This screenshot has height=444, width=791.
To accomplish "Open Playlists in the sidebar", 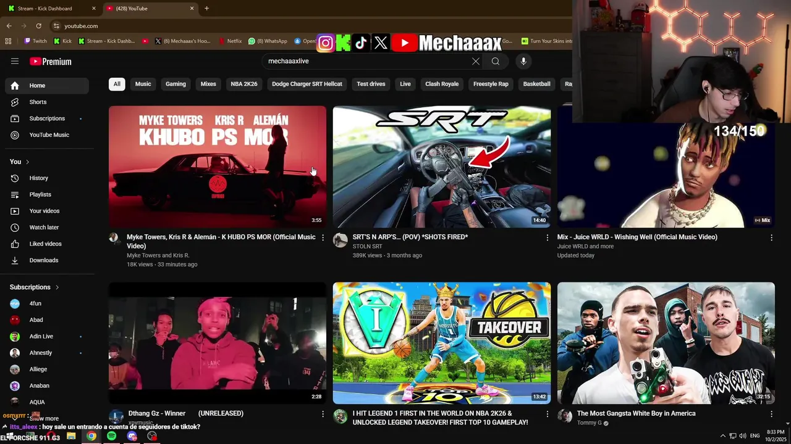I will (47, 194).
